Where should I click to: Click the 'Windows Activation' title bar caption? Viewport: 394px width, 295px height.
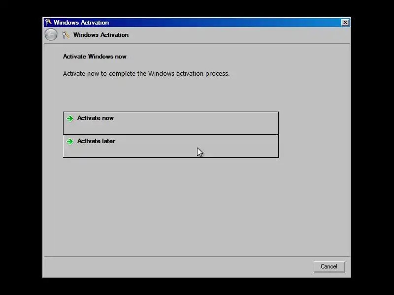coord(81,23)
